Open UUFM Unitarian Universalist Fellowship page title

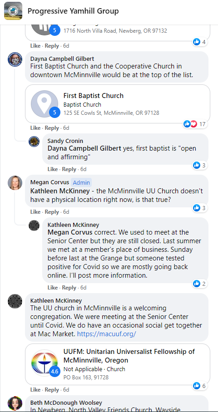129,356
